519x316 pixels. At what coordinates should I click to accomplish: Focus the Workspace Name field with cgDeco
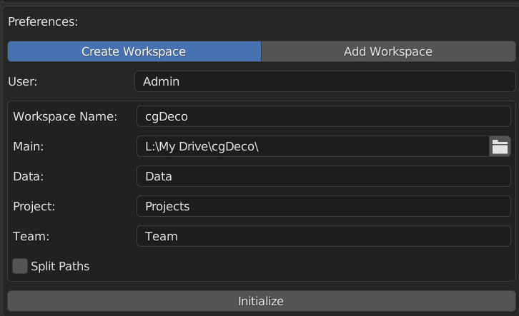coord(324,116)
